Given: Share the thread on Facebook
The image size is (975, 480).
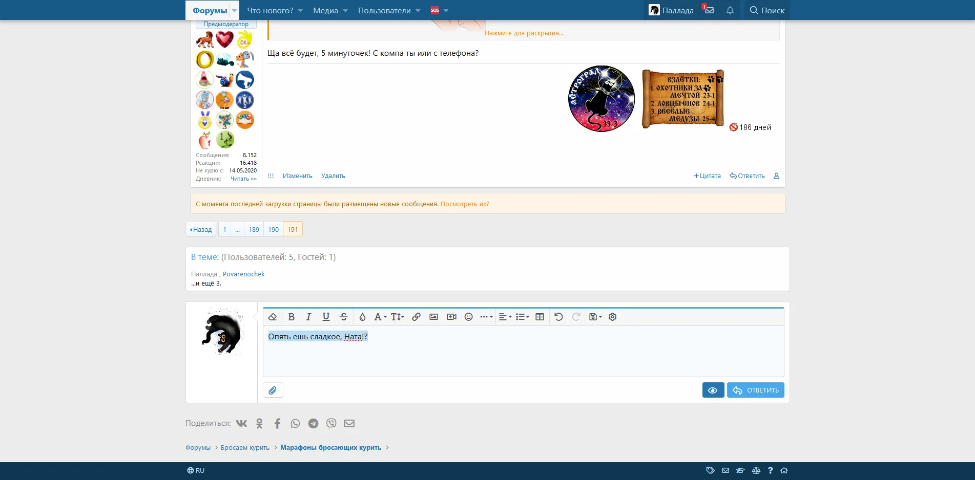Looking at the screenshot, I should (277, 423).
